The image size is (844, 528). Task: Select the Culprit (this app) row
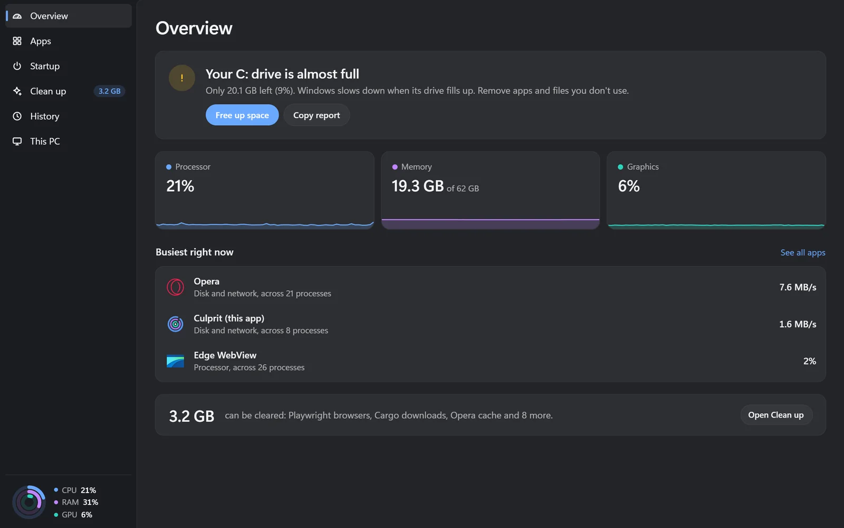491,324
